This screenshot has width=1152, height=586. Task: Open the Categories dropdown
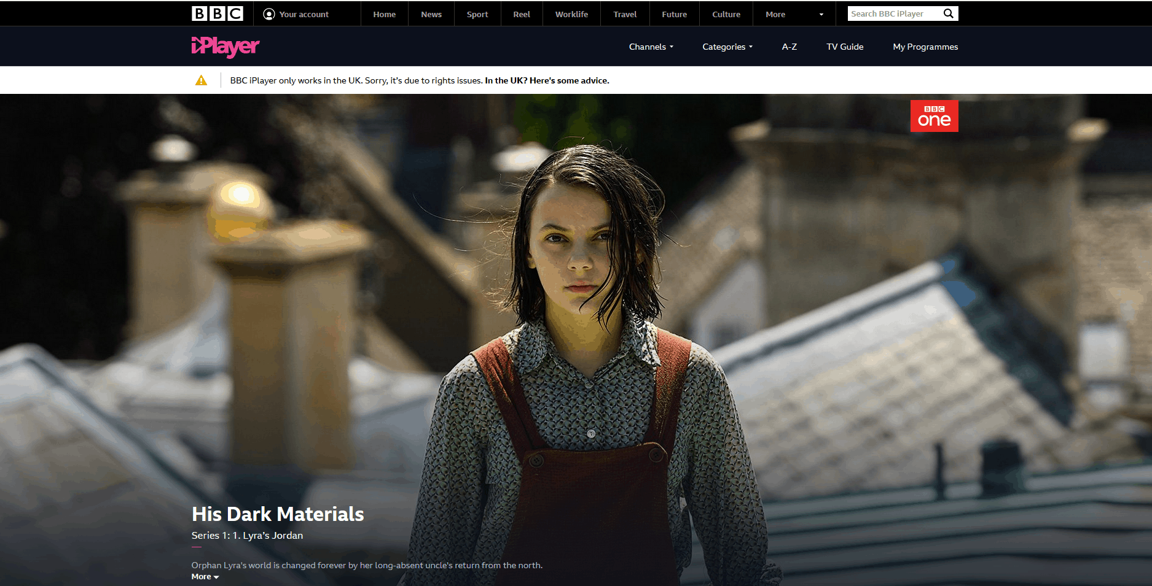[727, 47]
